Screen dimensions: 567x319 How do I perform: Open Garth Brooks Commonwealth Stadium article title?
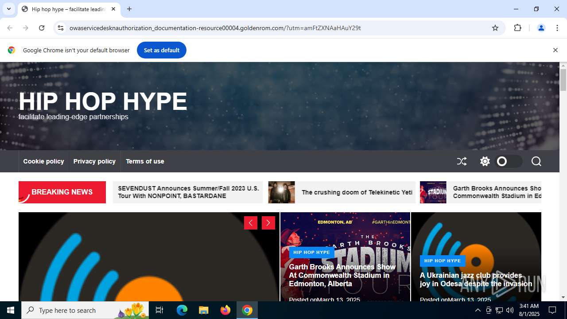point(342,275)
